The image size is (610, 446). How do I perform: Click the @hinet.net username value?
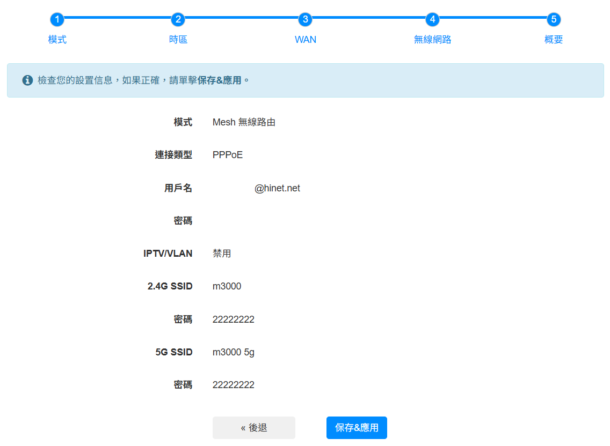pyautogui.click(x=277, y=188)
